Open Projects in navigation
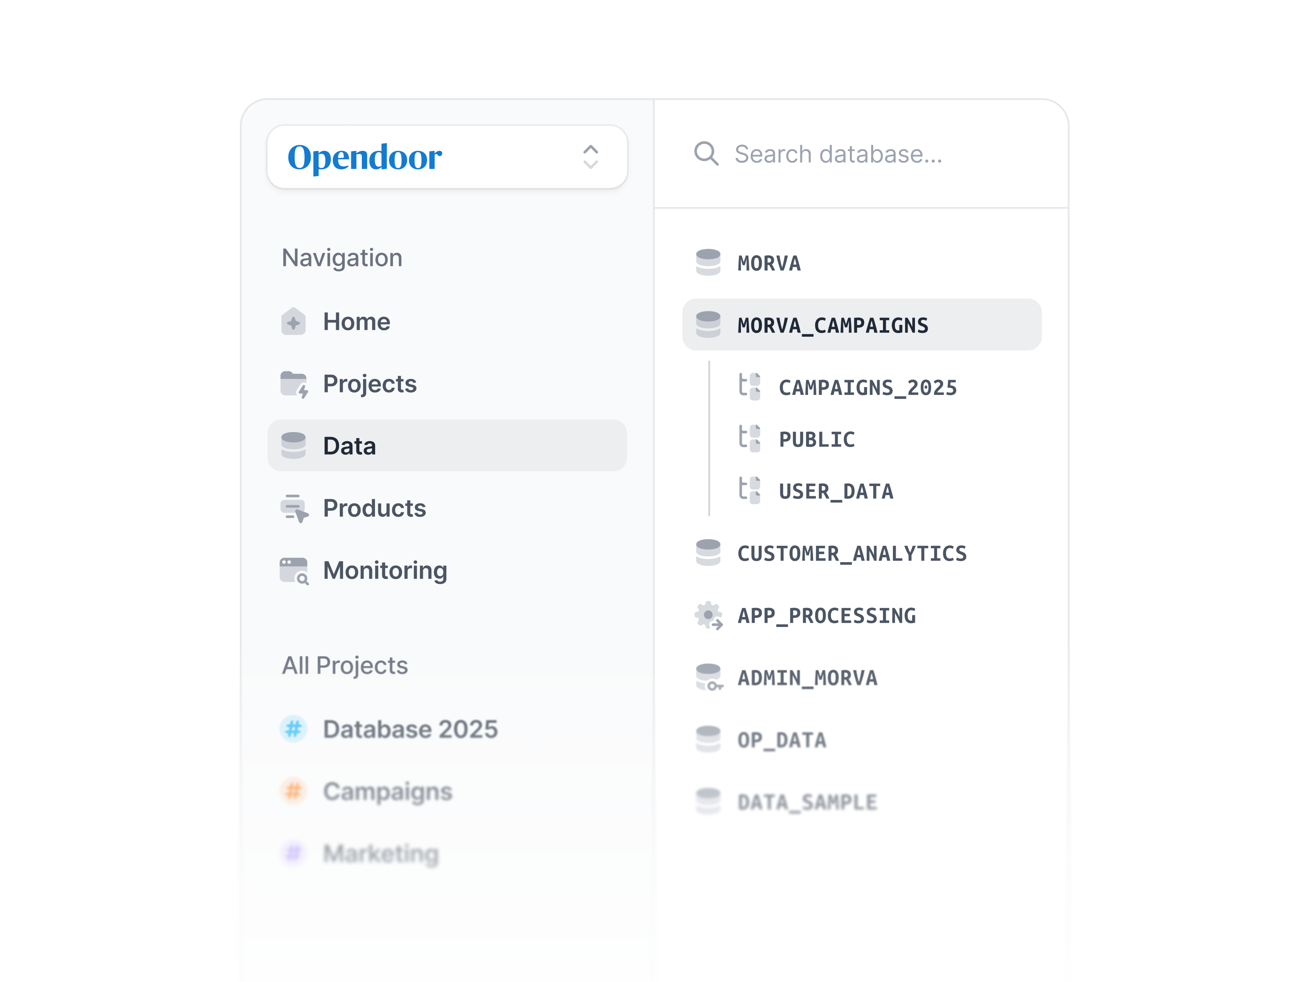Image resolution: width=1310 pixels, height=982 pixels. tap(447, 383)
